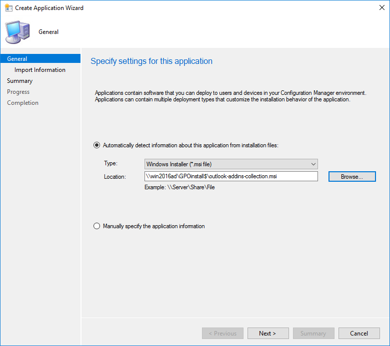This screenshot has height=346, width=390.
Task: Click the Cancel button
Action: click(359, 334)
